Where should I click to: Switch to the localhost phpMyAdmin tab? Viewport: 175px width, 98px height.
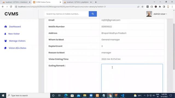tap(77, 2)
